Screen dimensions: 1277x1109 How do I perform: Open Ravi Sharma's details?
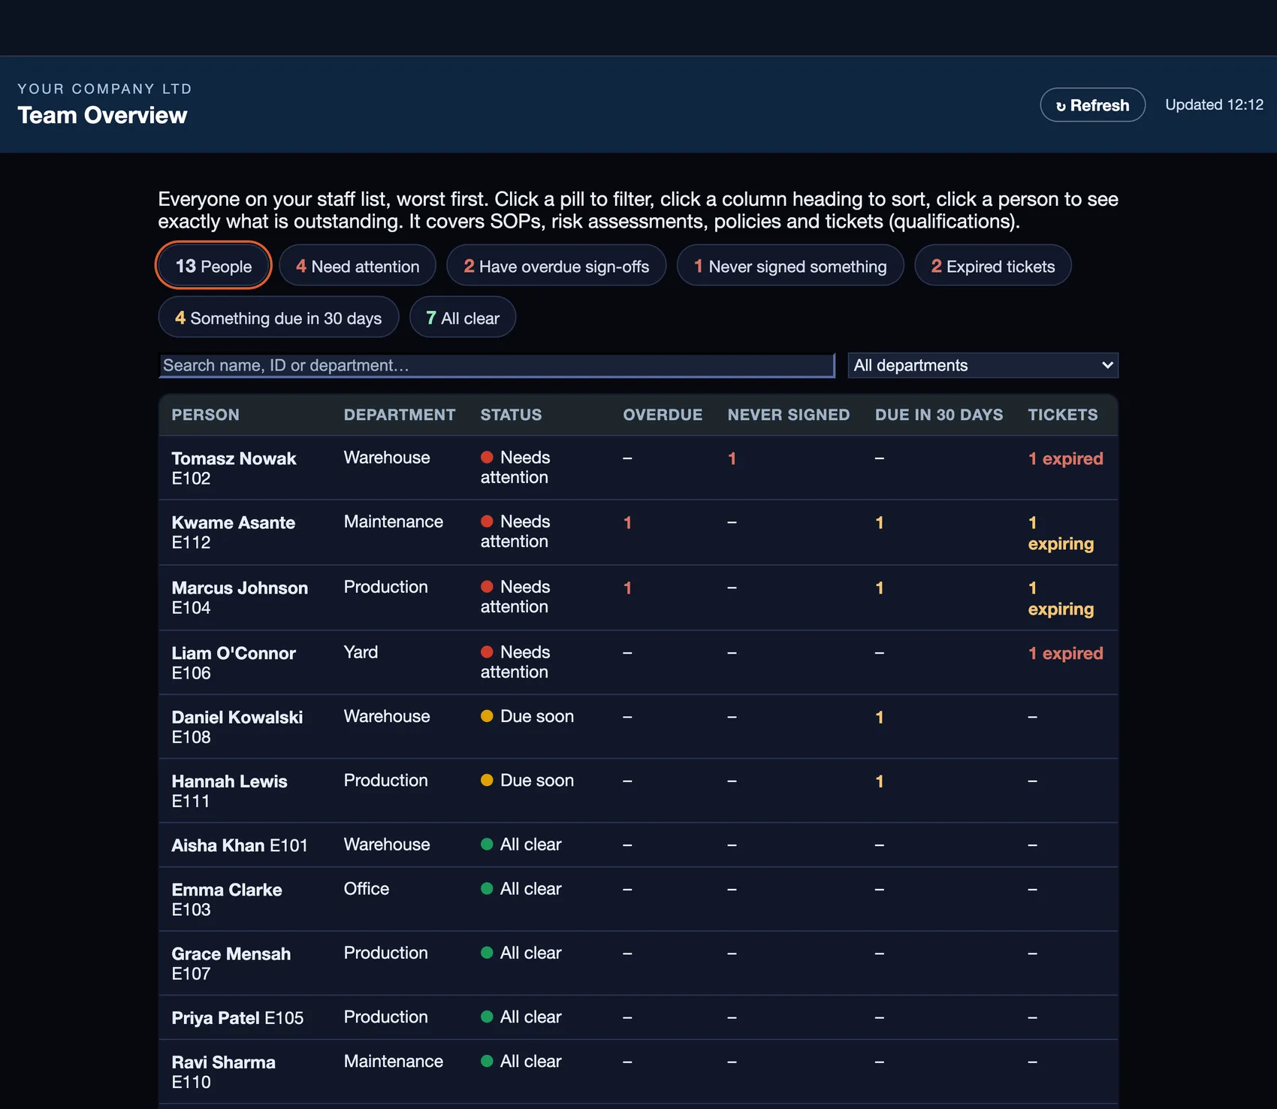coord(638,1071)
